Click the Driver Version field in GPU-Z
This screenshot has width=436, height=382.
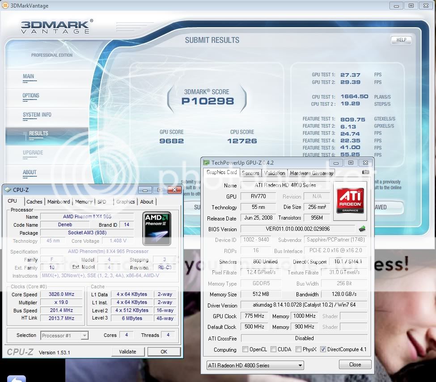pos(304,305)
